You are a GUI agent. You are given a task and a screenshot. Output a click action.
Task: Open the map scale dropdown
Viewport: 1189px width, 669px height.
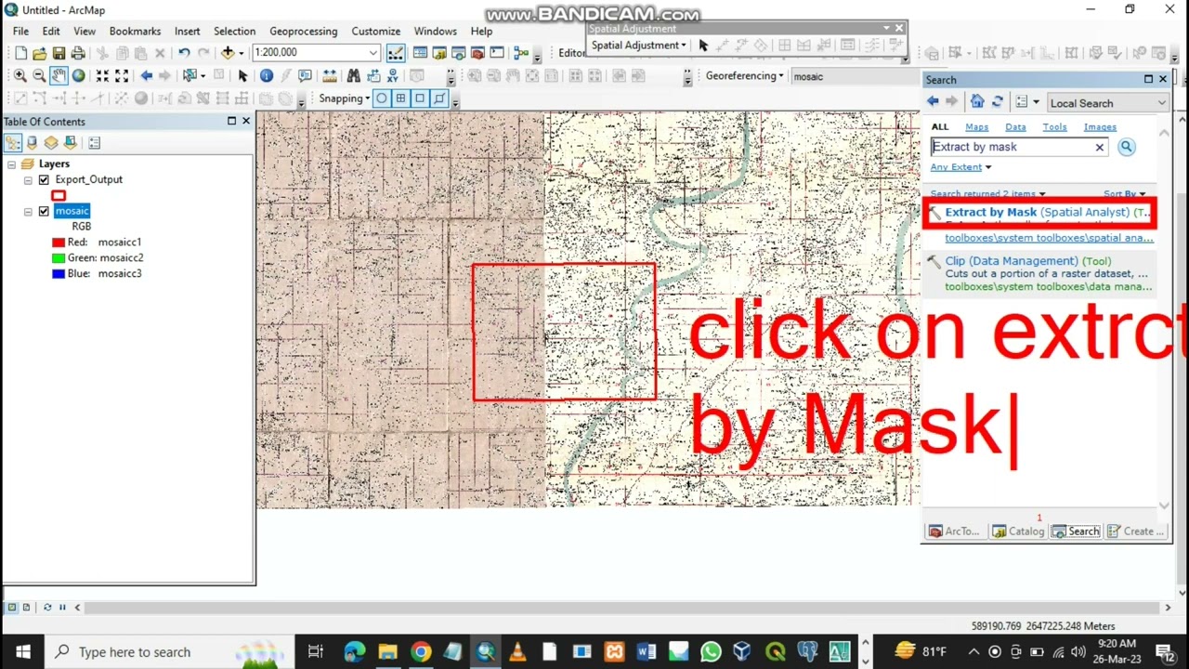372,53
